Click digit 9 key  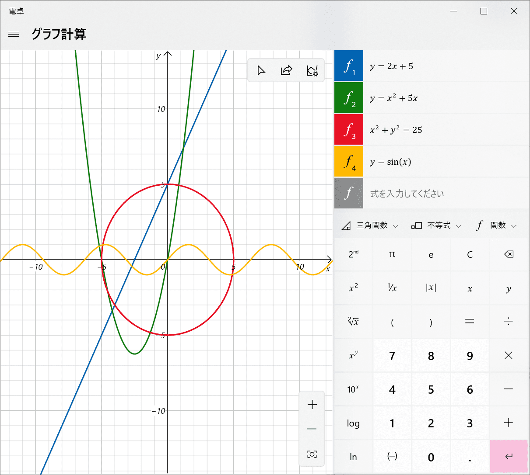[470, 355]
